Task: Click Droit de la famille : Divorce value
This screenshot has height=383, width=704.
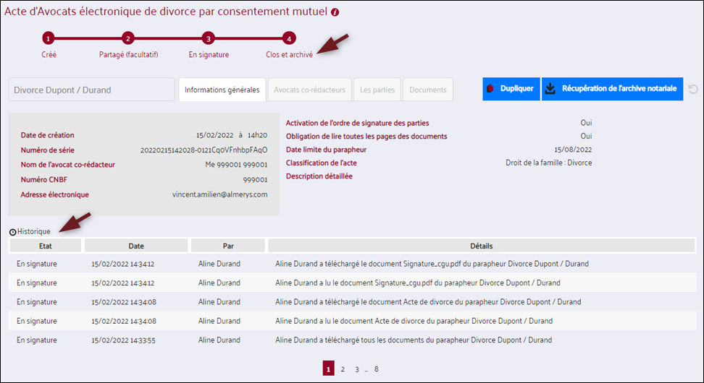Action: (x=549, y=163)
